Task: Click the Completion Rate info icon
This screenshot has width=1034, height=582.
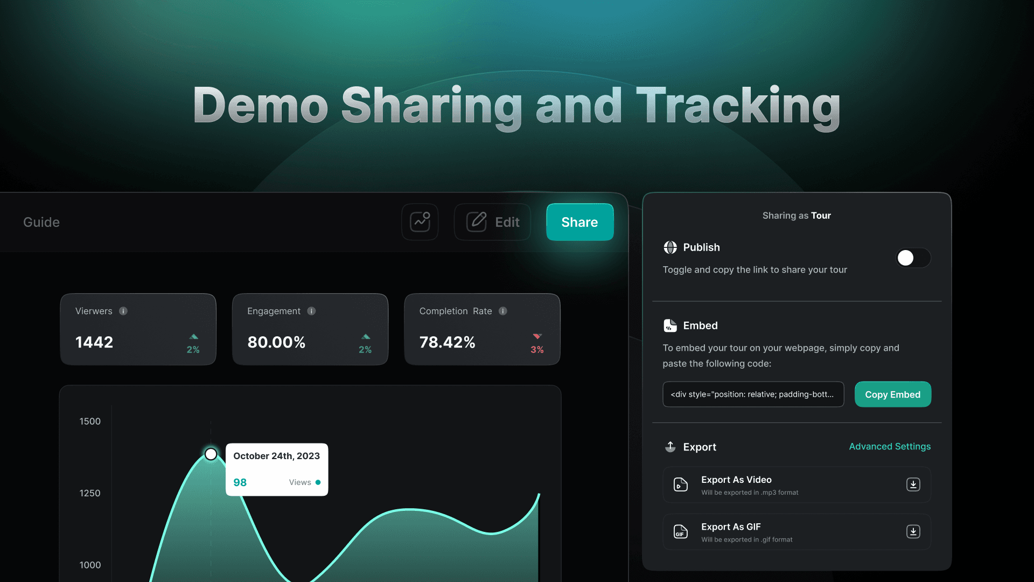Action: [x=503, y=311]
